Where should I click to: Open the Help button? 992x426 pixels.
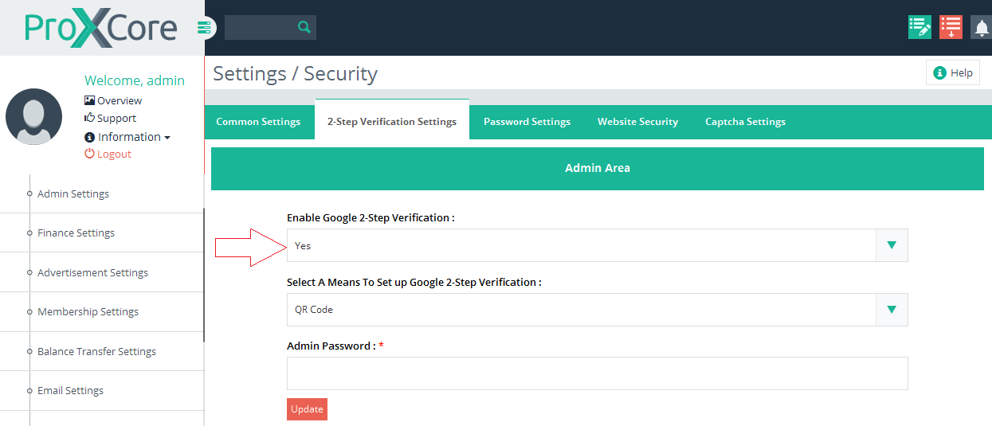953,72
